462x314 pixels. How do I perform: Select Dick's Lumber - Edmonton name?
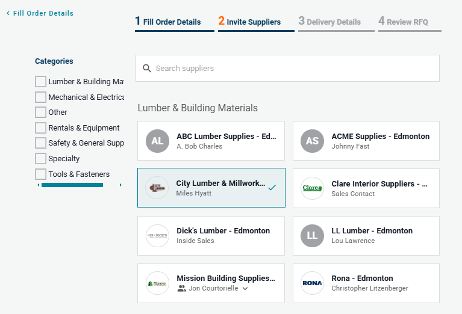click(223, 231)
